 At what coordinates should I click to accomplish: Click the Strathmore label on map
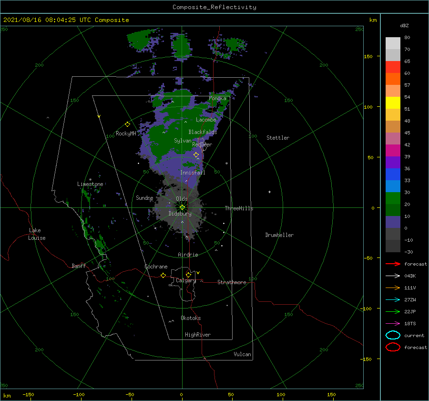click(x=232, y=282)
